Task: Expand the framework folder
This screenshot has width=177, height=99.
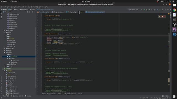Action: (x=6, y=65)
